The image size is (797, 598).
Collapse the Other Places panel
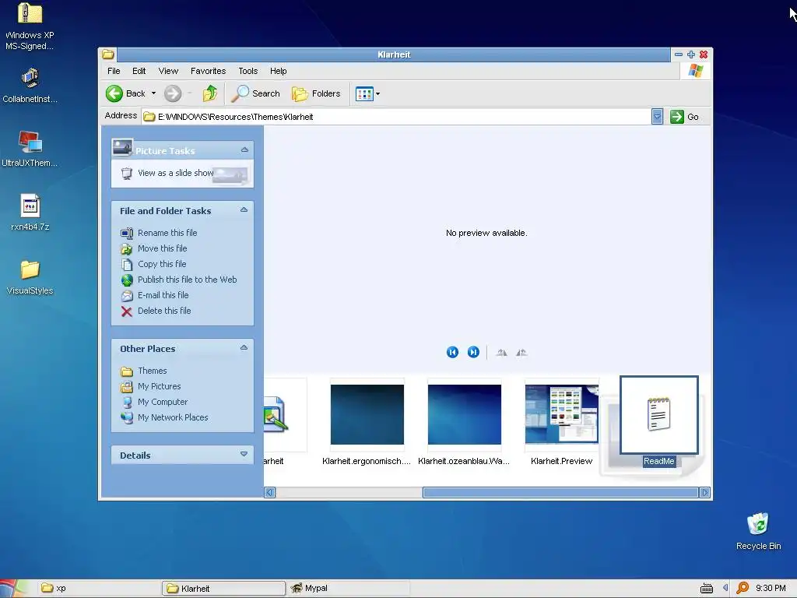[244, 347]
